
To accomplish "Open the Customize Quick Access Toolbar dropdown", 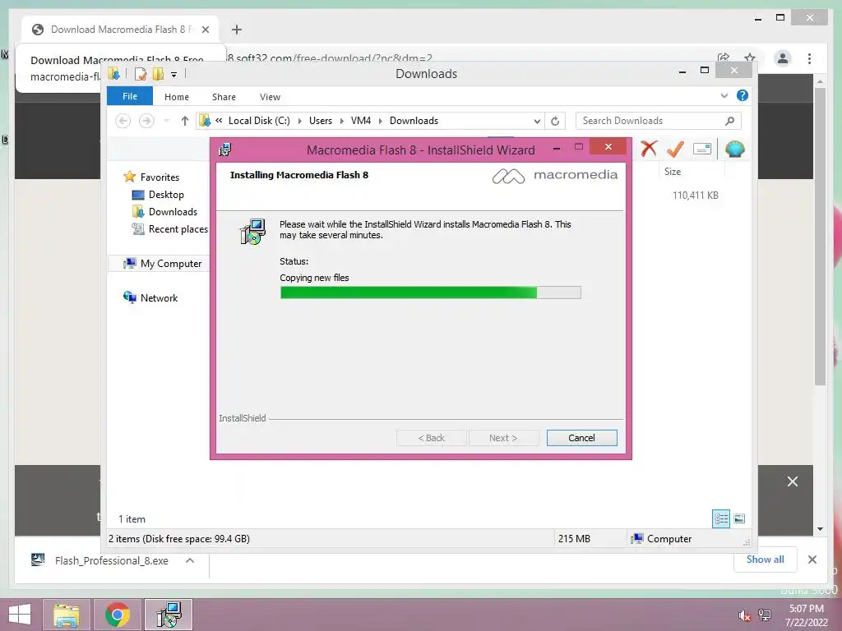I will (174, 75).
